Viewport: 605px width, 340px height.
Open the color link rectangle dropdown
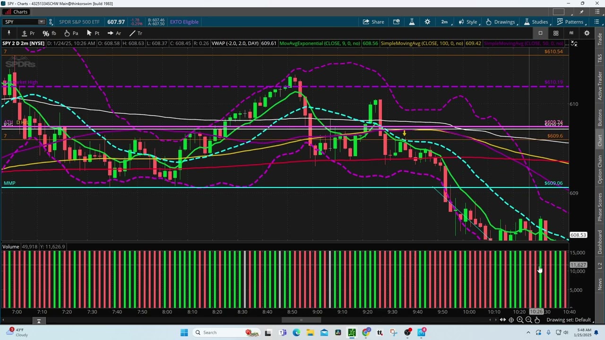(559, 12)
